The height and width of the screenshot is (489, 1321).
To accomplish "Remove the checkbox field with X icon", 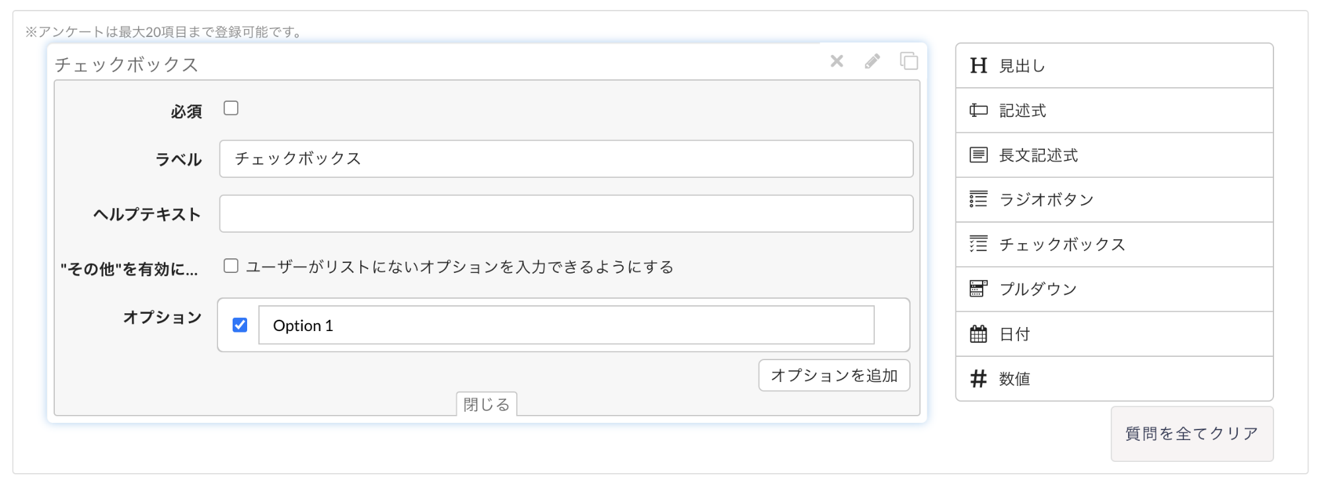I will [837, 61].
